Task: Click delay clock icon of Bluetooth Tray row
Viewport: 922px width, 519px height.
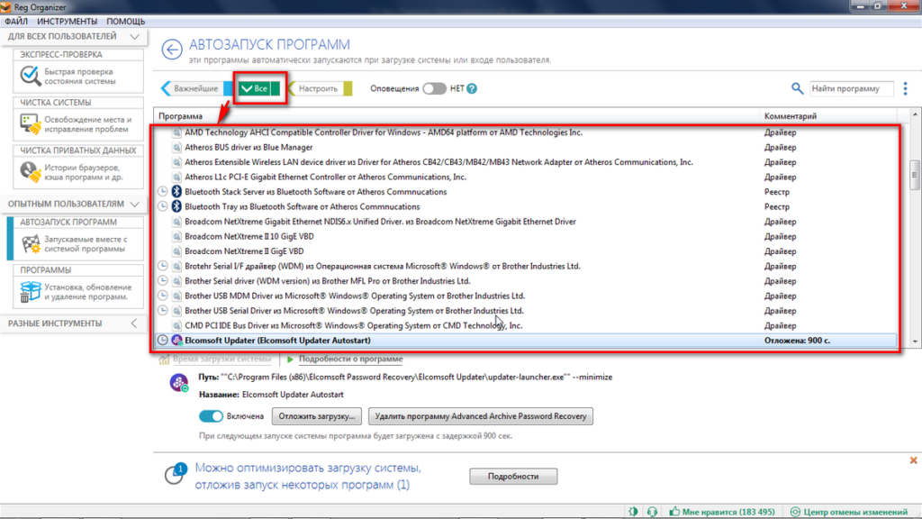Action: [x=163, y=206]
